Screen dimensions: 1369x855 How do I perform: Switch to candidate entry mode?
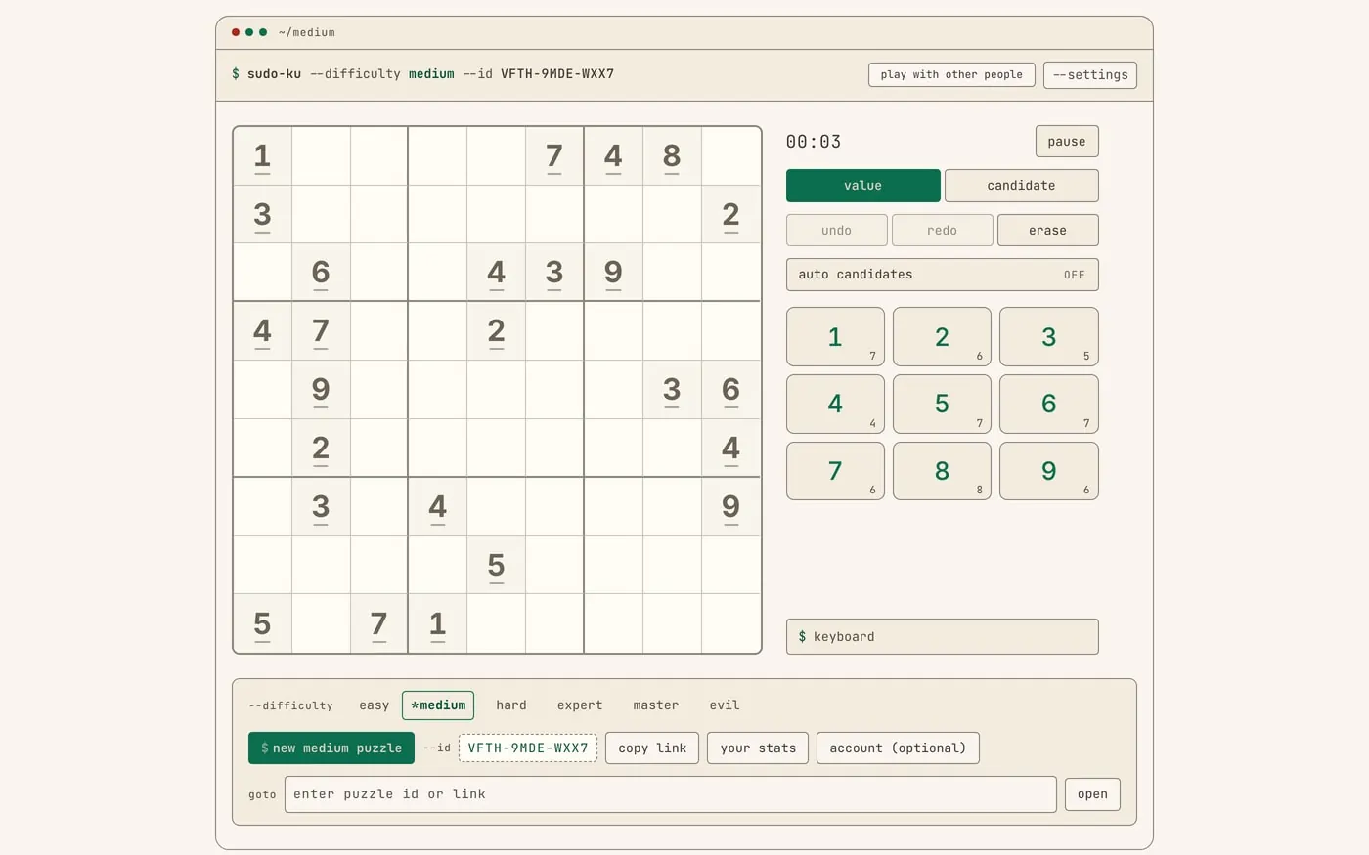click(1021, 186)
